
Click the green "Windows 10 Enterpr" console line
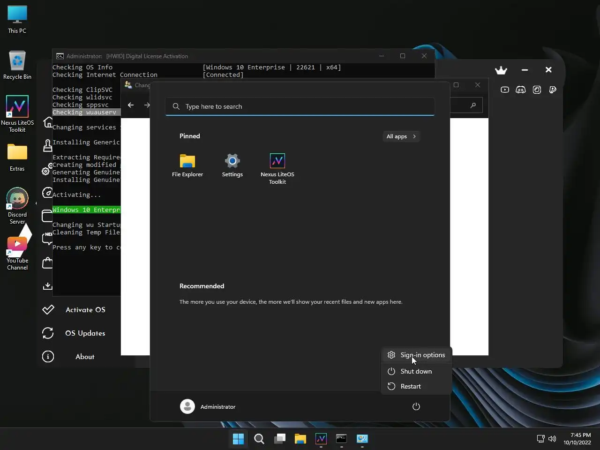click(x=86, y=210)
